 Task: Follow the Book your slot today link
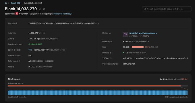[x=62, y=14]
